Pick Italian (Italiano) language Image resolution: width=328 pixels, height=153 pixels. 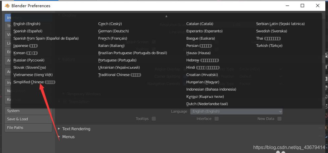coord(111,46)
